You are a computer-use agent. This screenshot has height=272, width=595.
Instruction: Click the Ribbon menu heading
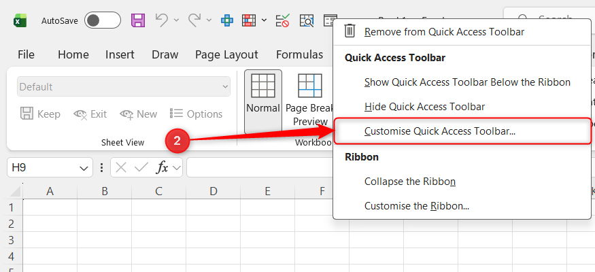362,157
